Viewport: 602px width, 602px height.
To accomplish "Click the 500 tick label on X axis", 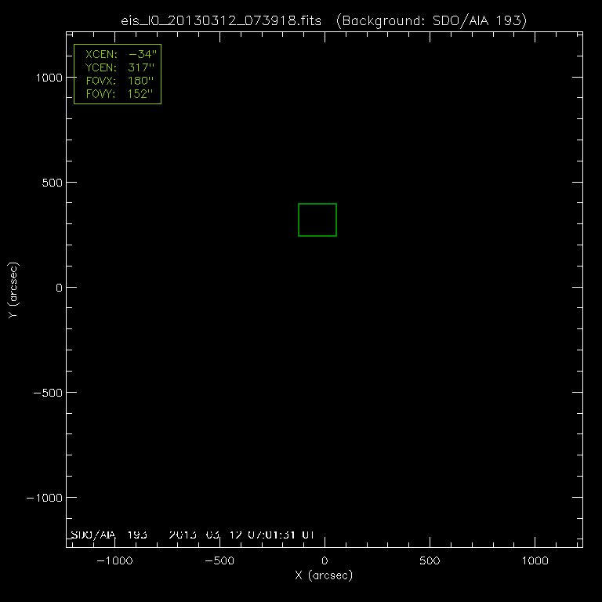I will point(430,561).
